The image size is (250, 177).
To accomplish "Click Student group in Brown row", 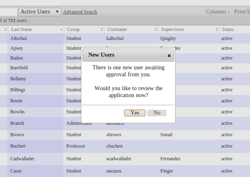I will [x=74, y=135].
